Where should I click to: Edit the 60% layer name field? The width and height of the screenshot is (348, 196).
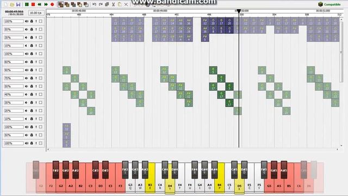point(14,62)
